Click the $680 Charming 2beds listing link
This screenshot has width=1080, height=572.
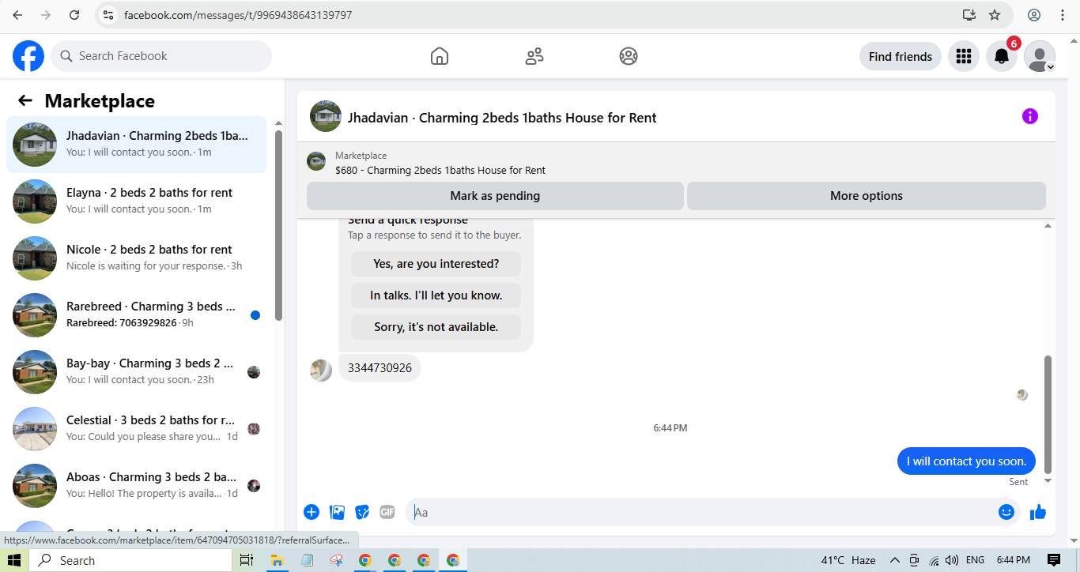440,170
